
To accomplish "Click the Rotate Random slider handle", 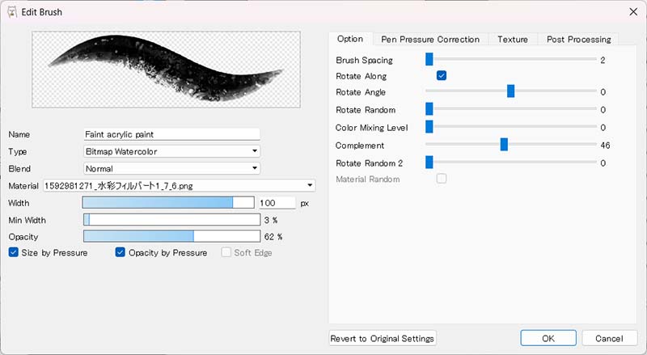I will tap(429, 108).
